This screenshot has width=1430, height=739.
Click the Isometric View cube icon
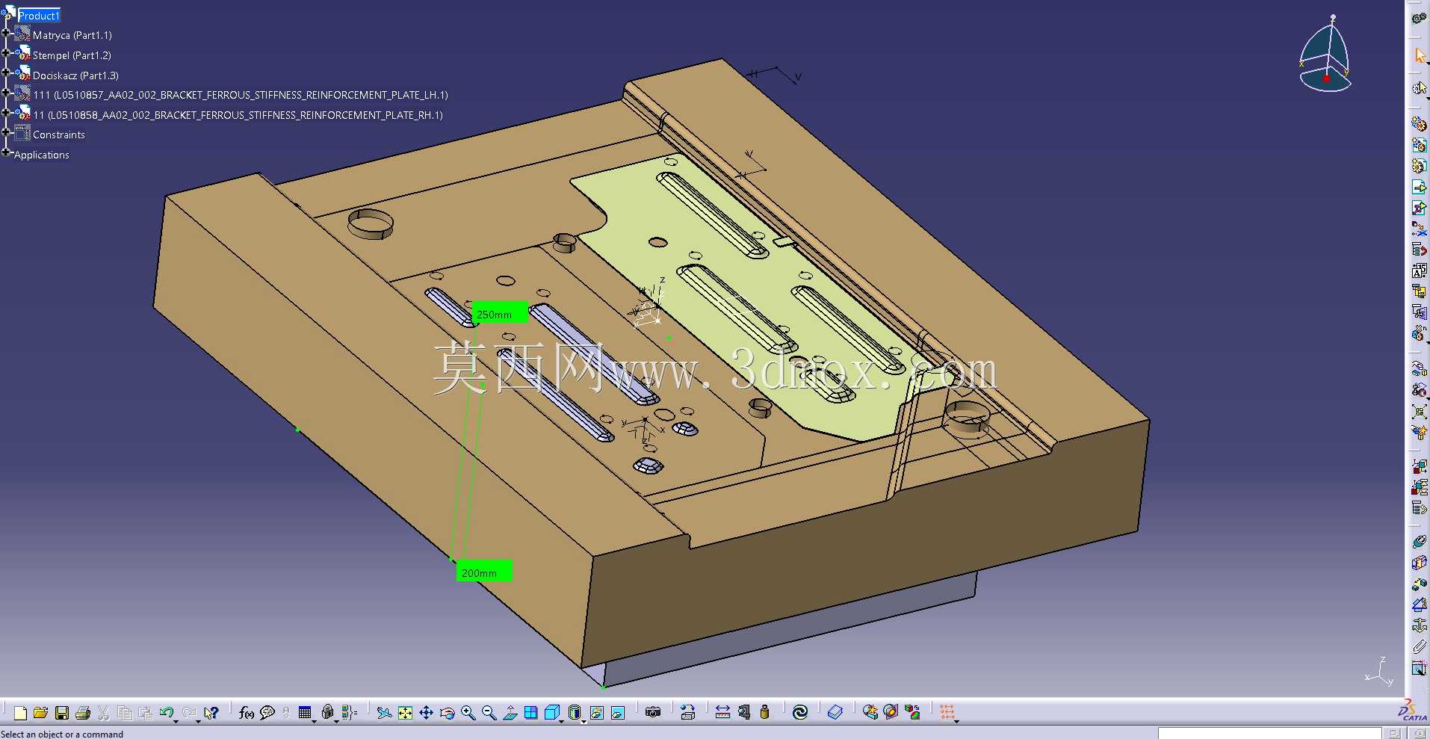551,713
